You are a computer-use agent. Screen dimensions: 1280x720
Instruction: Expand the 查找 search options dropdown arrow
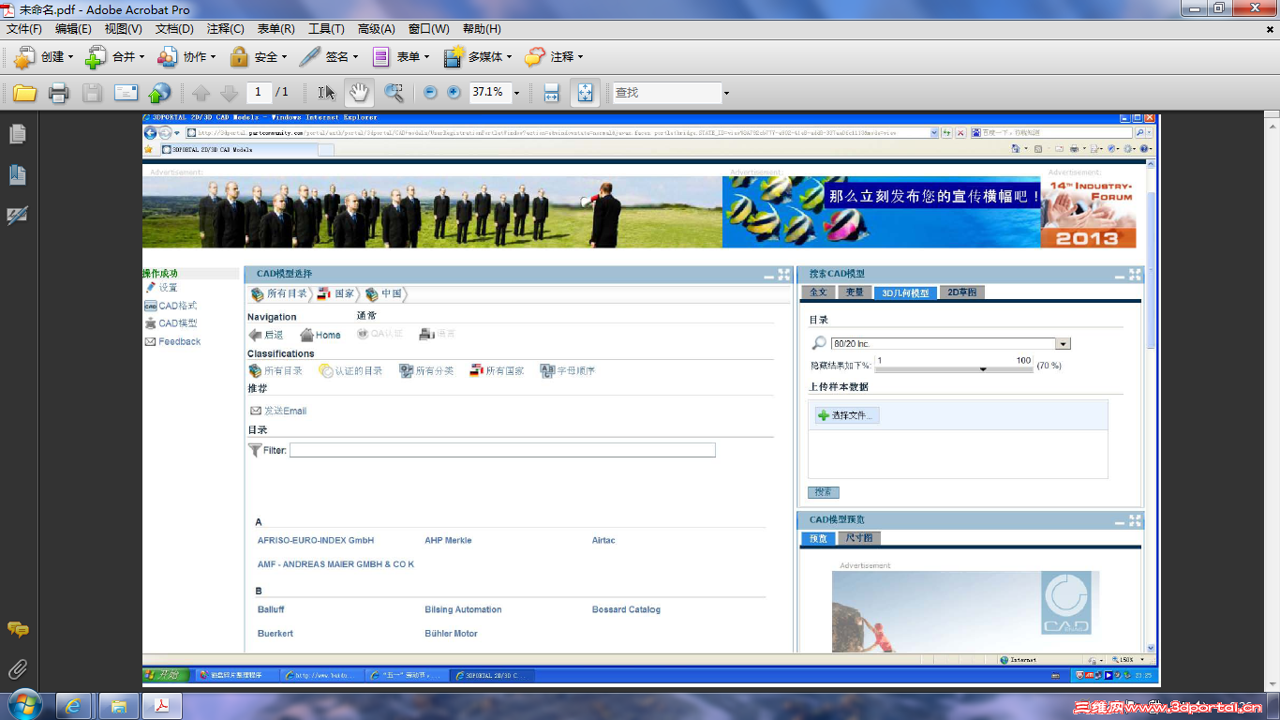pyautogui.click(x=726, y=92)
